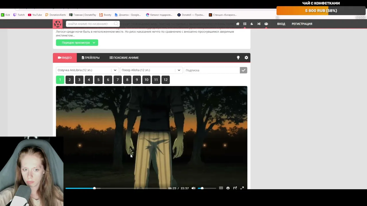Expand the Плеер Alloha dropdown
Screen dimensions: 367x206
pos(151,70)
